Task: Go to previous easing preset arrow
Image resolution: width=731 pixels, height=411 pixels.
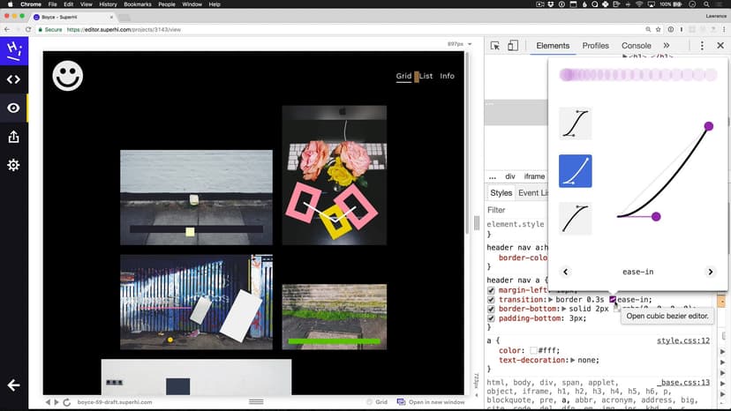Action: coord(566,273)
